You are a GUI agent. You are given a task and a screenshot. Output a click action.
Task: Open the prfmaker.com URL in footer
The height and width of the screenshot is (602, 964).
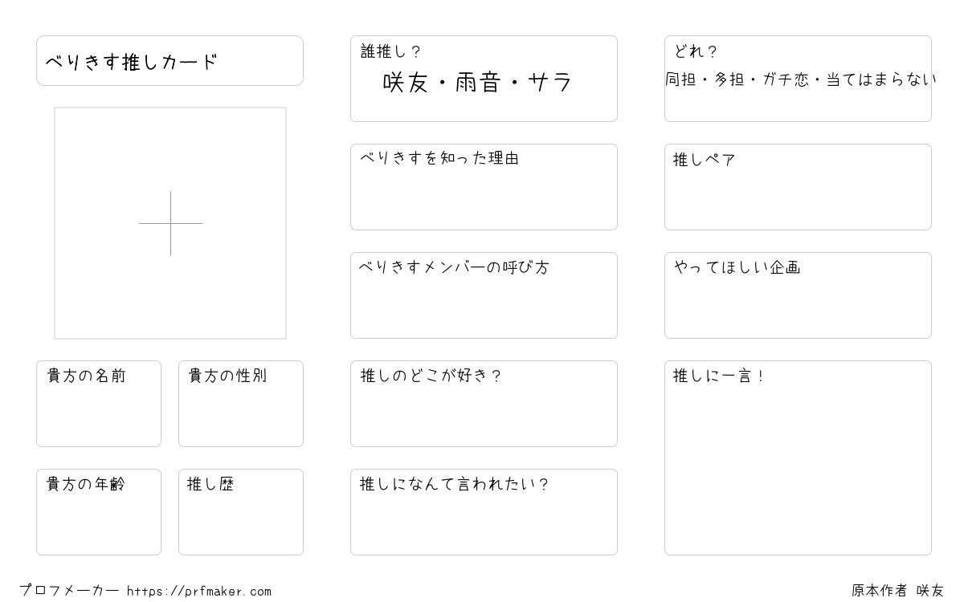199,591
